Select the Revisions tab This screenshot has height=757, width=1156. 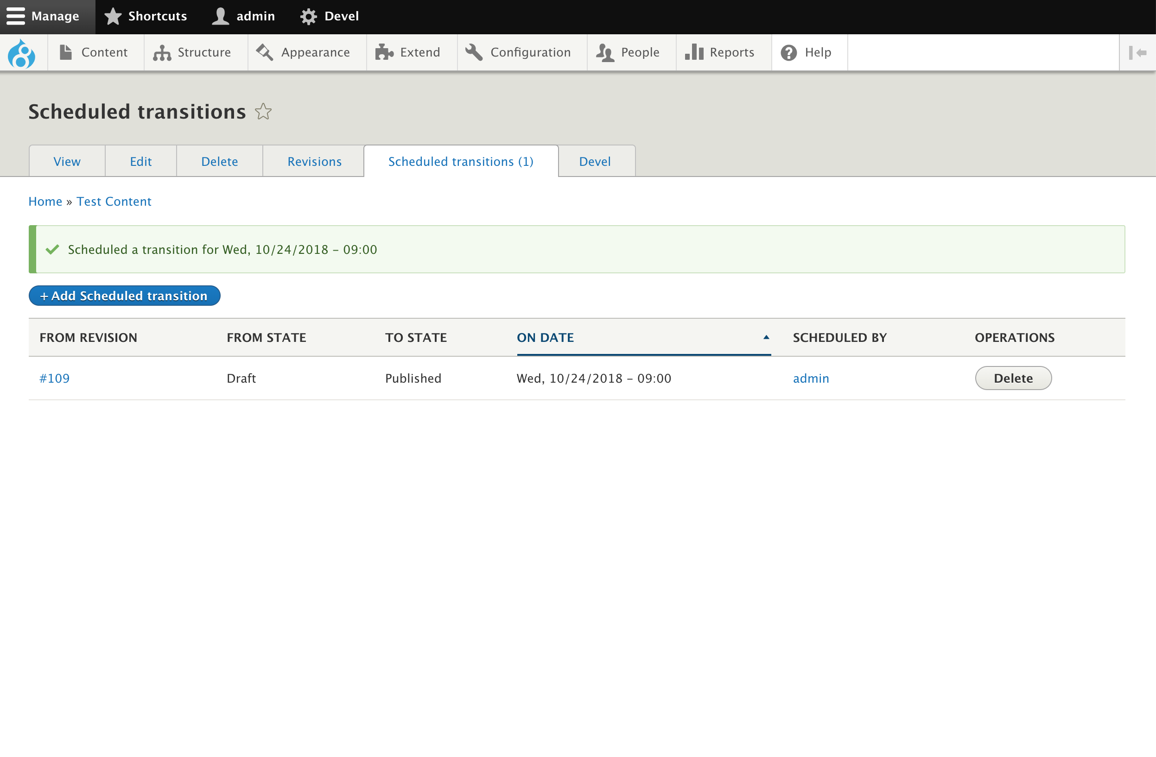click(313, 161)
